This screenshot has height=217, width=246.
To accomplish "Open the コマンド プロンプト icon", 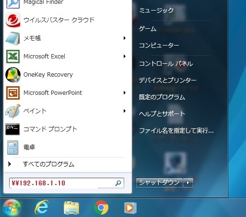I will click(x=12, y=129).
